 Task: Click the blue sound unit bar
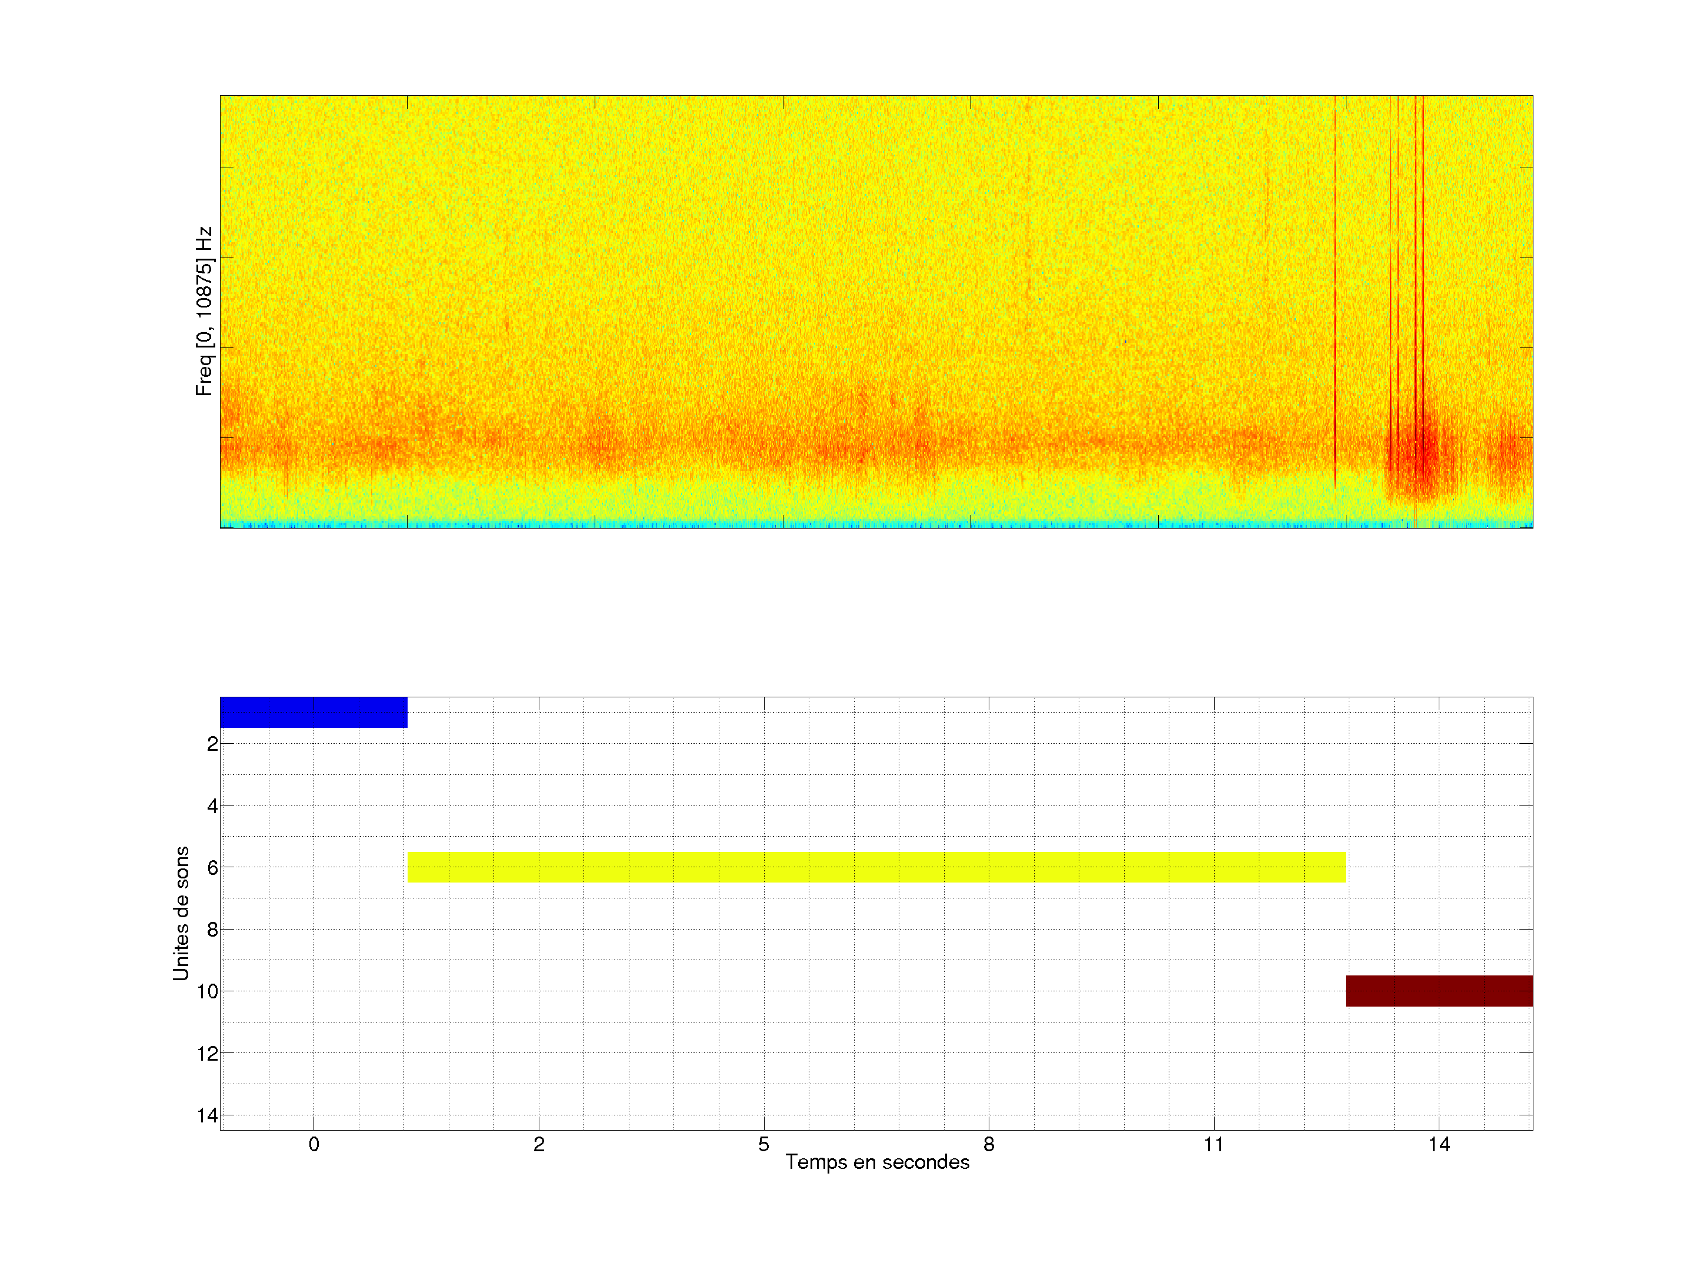coord(314,712)
